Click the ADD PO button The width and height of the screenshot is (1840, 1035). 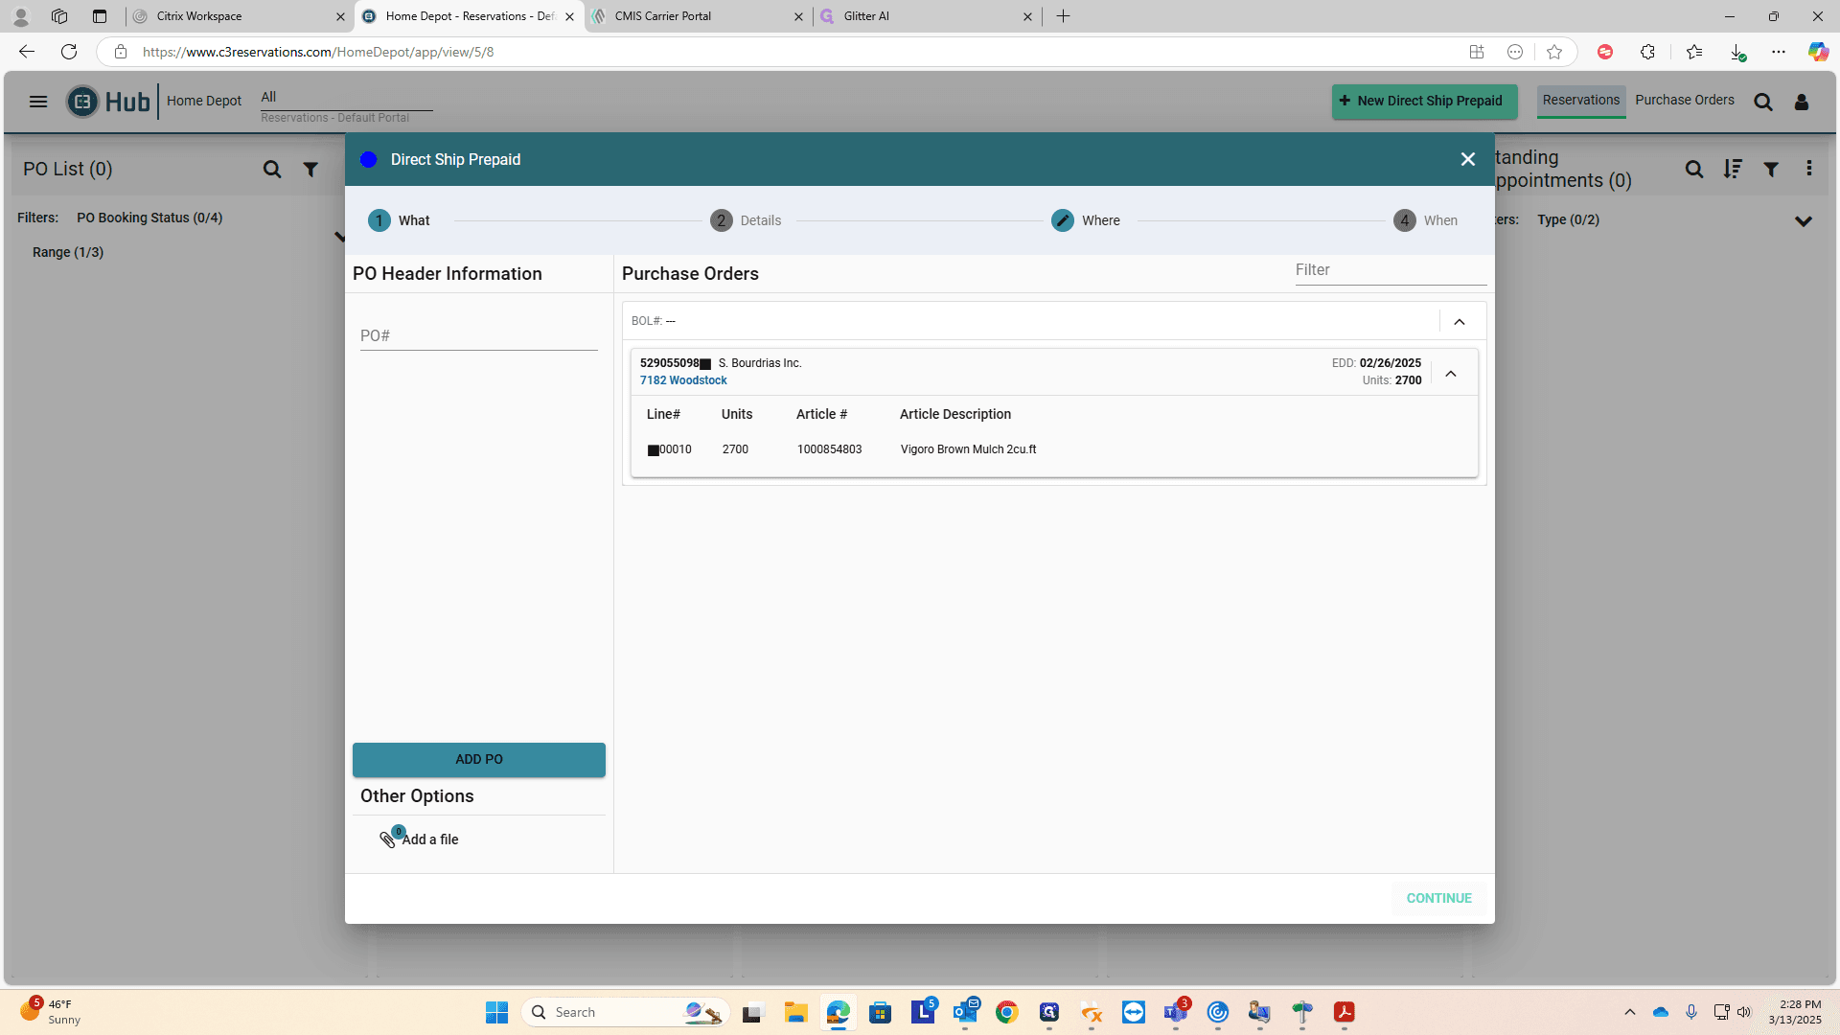click(x=479, y=759)
